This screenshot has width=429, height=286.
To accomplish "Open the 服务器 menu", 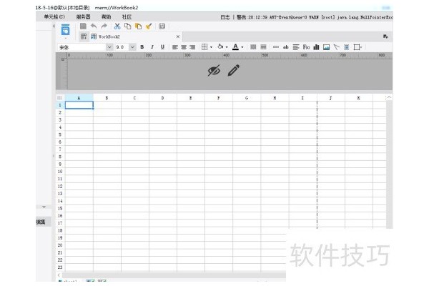I will (83, 16).
